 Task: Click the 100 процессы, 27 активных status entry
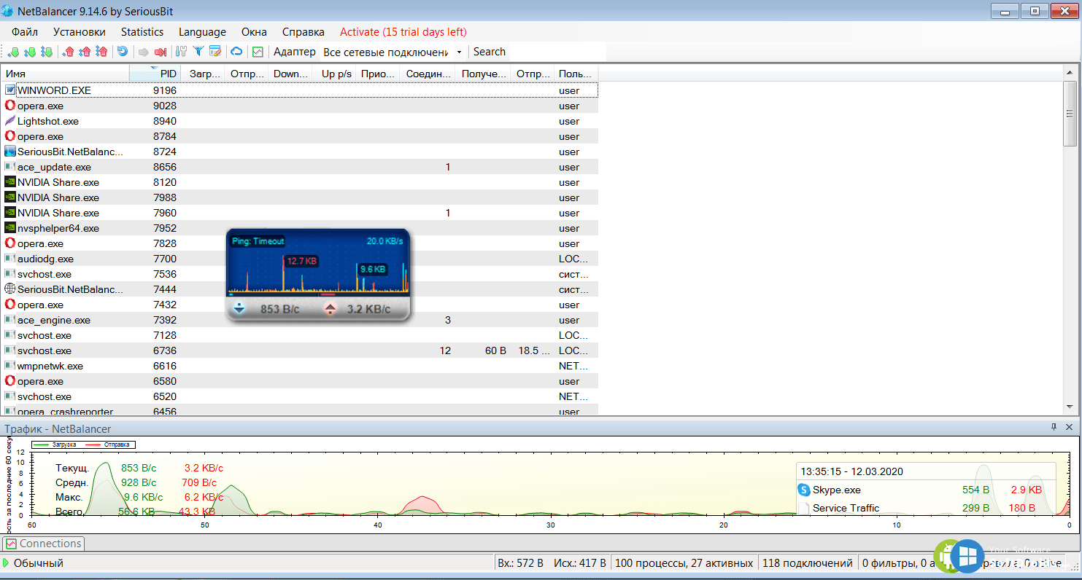(684, 563)
